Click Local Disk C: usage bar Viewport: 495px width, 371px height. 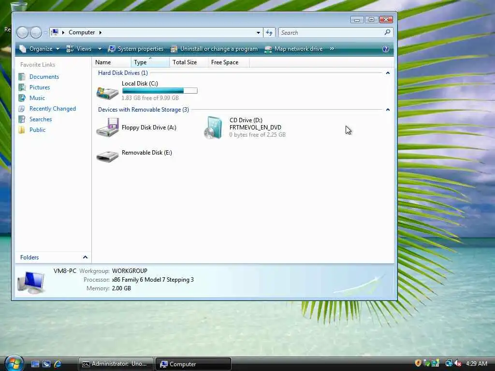(160, 91)
